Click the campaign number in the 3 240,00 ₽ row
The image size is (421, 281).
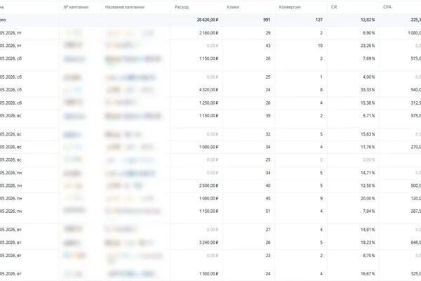point(72,243)
